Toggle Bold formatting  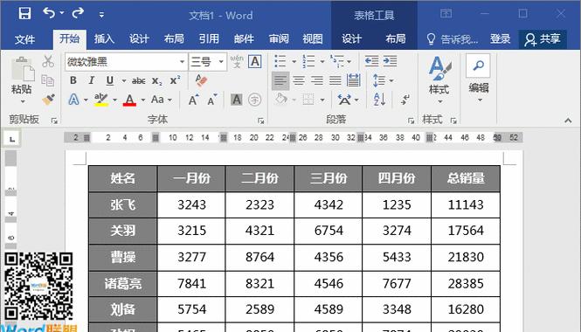point(73,80)
